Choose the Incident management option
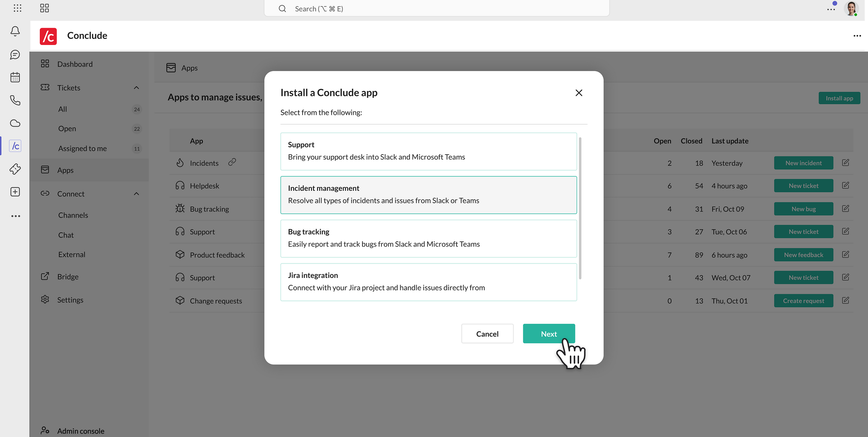This screenshot has width=868, height=437. (x=429, y=195)
